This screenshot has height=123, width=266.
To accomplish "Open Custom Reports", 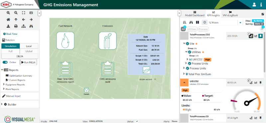I will tap(15, 80).
